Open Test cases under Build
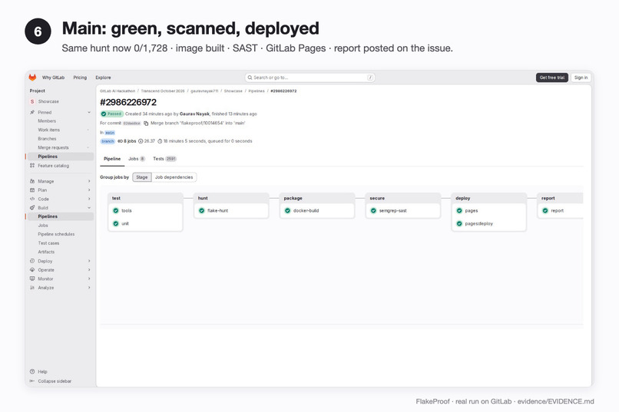The height and width of the screenshot is (412, 619). 48,243
